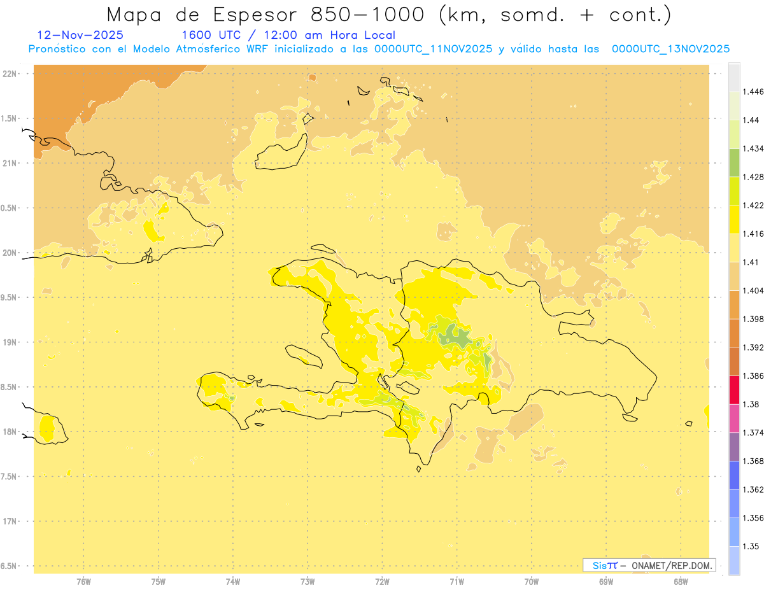The width and height of the screenshot is (764, 590).
Task: Click the latitude label "19N"
Action: point(10,342)
